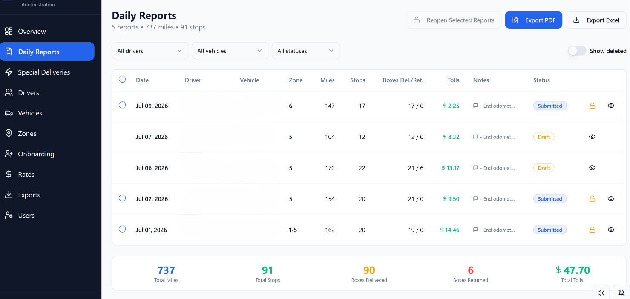Screen dimensions: 630x299
Task: View the Jul 01, 2026 report details
Action: point(611,230)
